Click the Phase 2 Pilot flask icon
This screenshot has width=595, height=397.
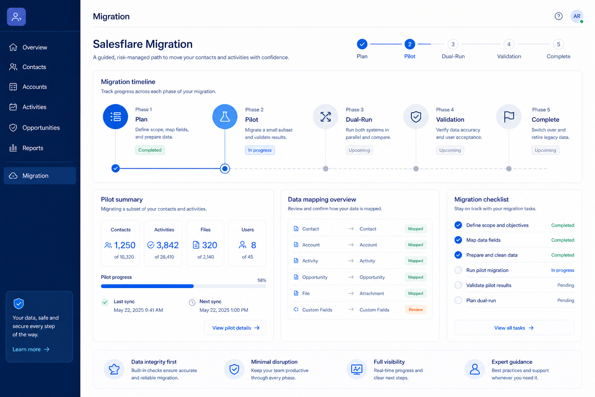[x=225, y=117]
